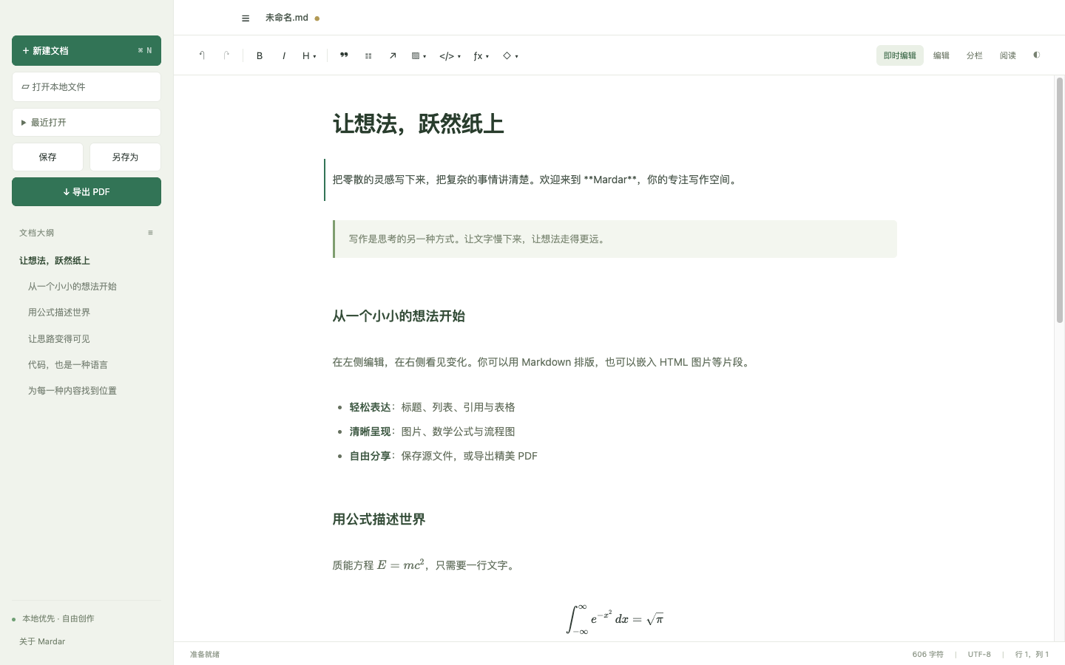Open the 关于 Mardar link
The image size is (1065, 665).
coord(42,641)
